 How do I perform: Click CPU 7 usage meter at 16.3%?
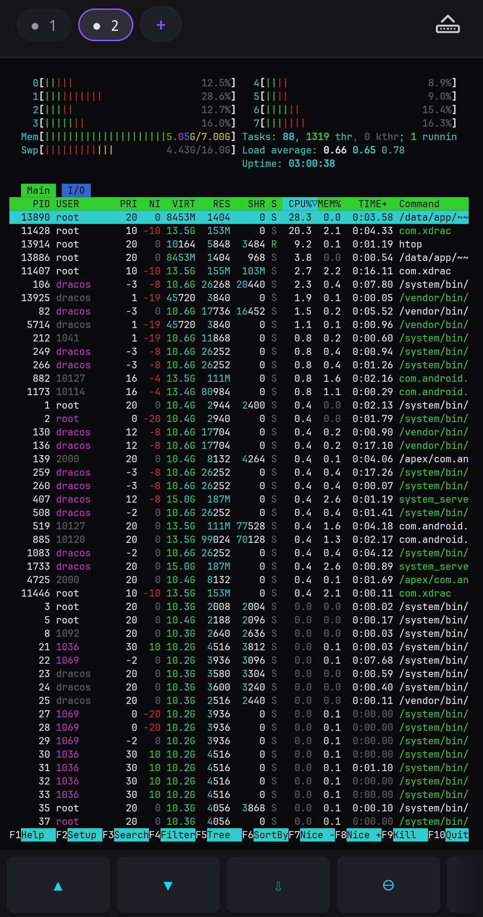pyautogui.click(x=355, y=123)
